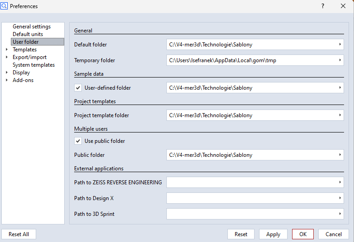The height and width of the screenshot is (242, 354).
Task: Open the Temporary folder dropdown arrow
Action: (340, 60)
